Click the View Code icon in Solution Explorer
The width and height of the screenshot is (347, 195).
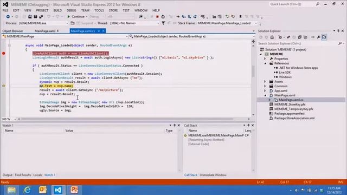coord(313,37)
